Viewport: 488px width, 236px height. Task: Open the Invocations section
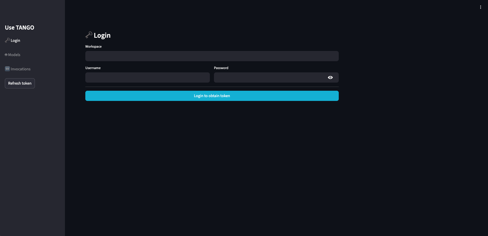(20, 69)
